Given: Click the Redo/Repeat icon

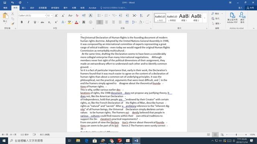Looking at the screenshot, I should pyautogui.click(x=20, y=2).
